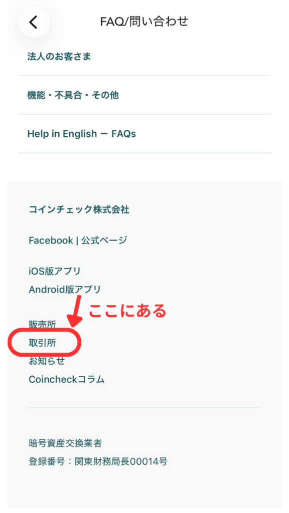Click the 登録番号 関東財務局長00014号 line
This screenshot has width=289, height=513.
98,462
